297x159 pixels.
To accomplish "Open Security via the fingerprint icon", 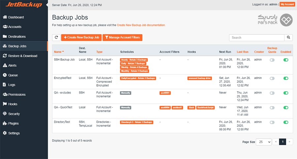I will click(5, 114).
